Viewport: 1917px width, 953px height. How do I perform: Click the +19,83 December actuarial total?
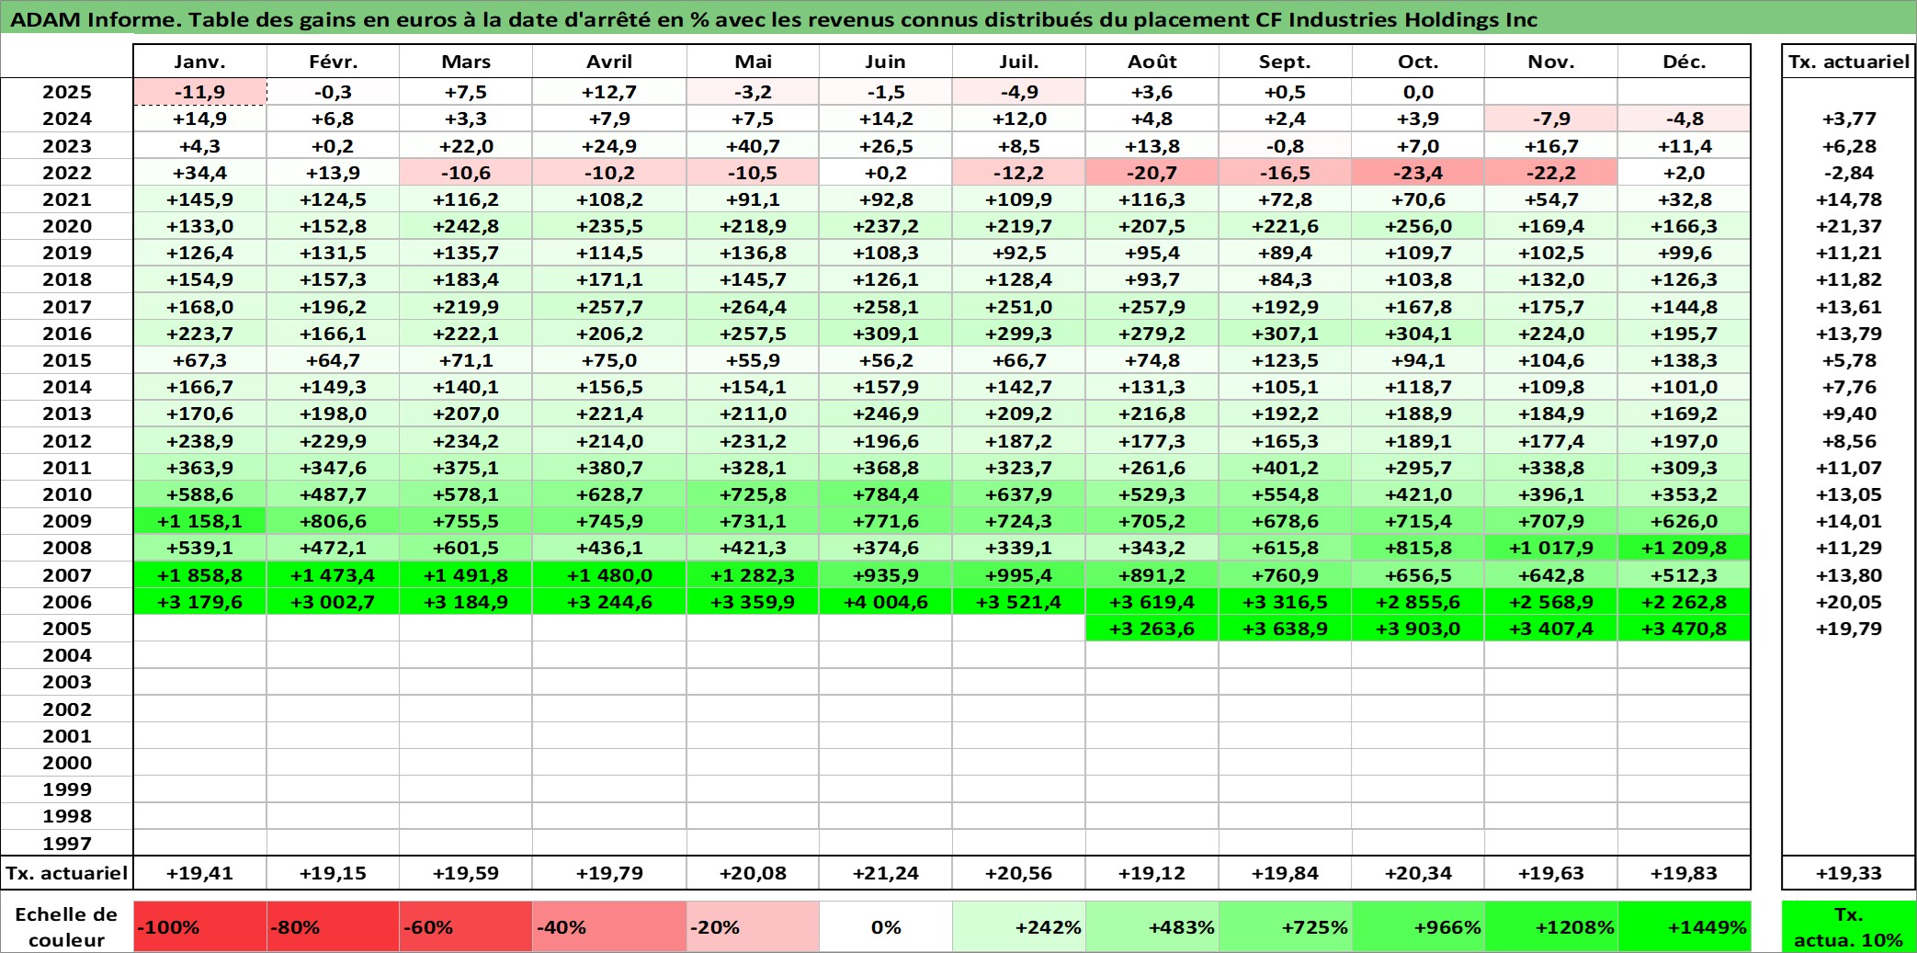click(x=1684, y=873)
